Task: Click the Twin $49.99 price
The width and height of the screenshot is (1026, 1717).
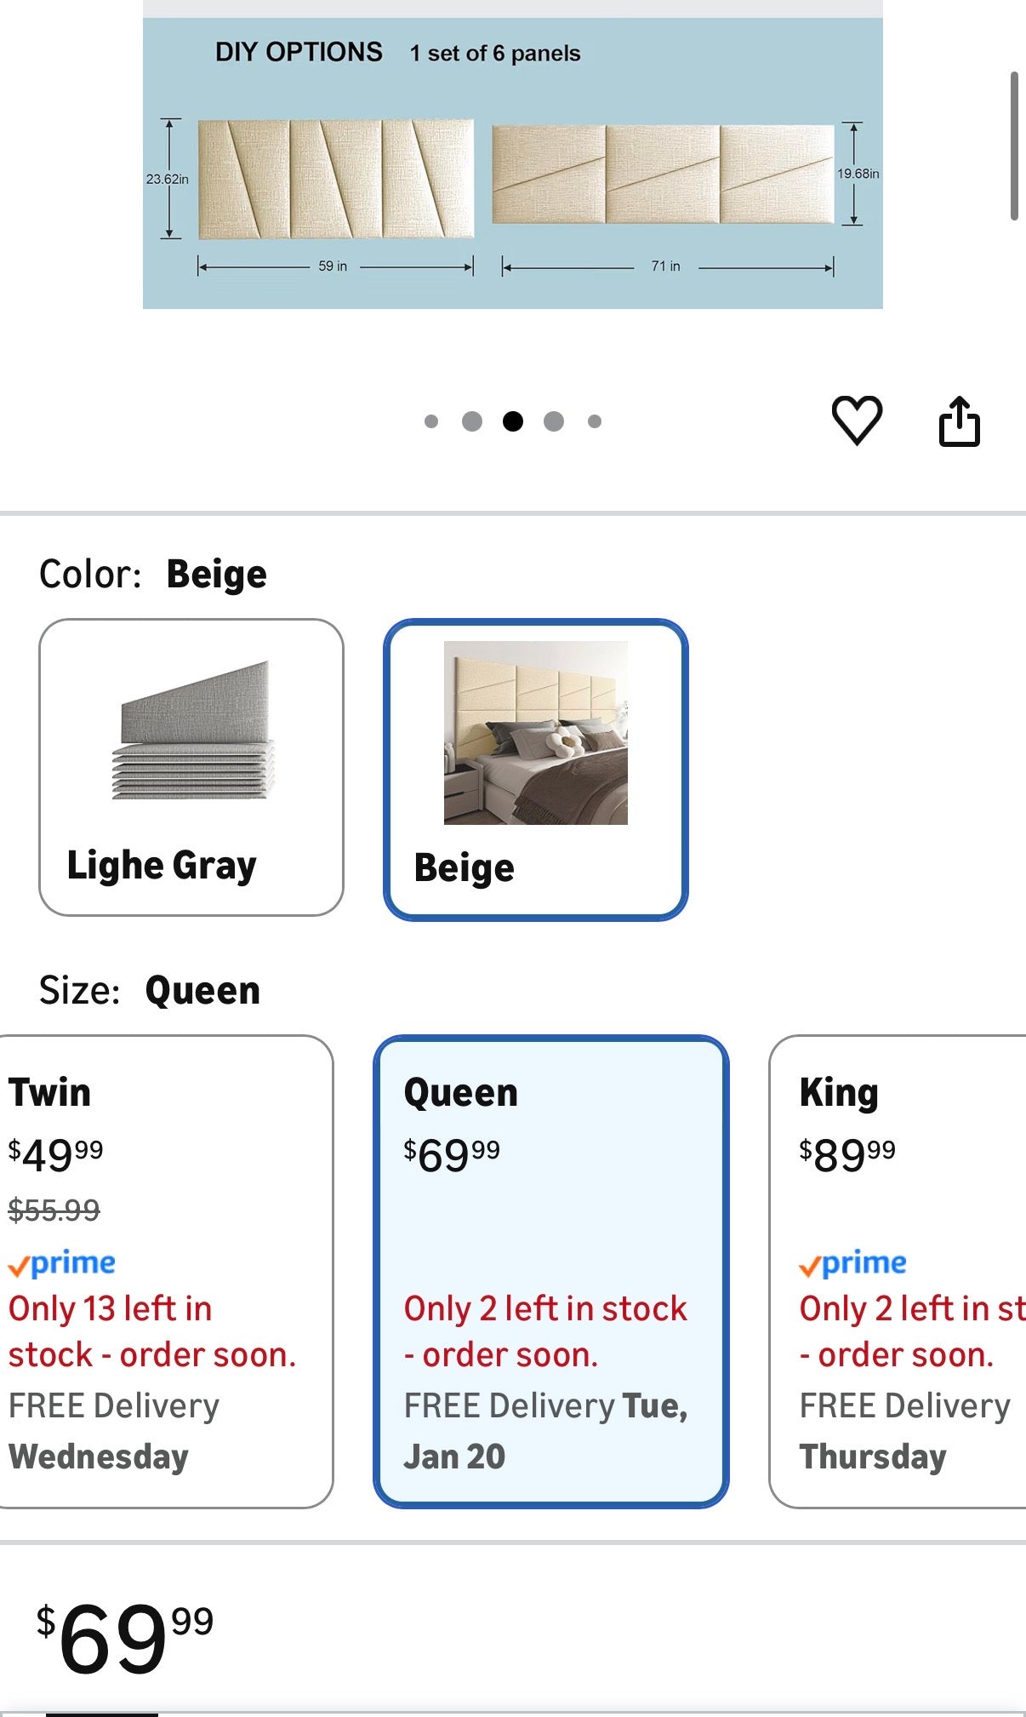Action: click(x=56, y=1155)
